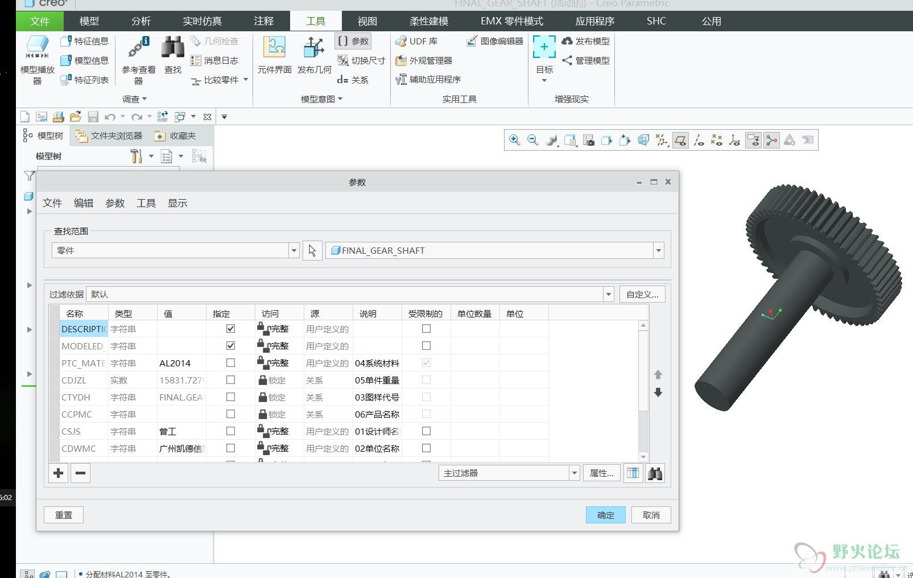
Task: Click the 名称 column header
Action: tap(83, 313)
